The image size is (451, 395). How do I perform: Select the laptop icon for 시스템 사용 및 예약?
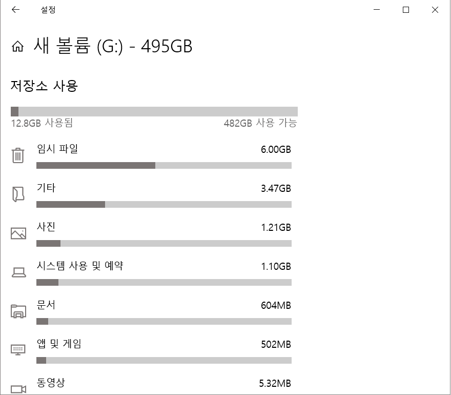click(x=18, y=272)
